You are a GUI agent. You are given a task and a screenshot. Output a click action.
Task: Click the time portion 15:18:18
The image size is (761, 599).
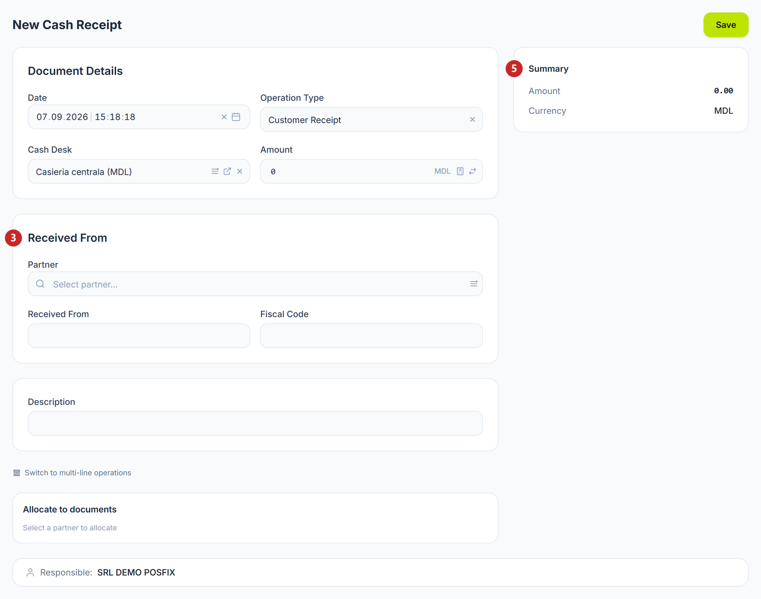coord(115,117)
